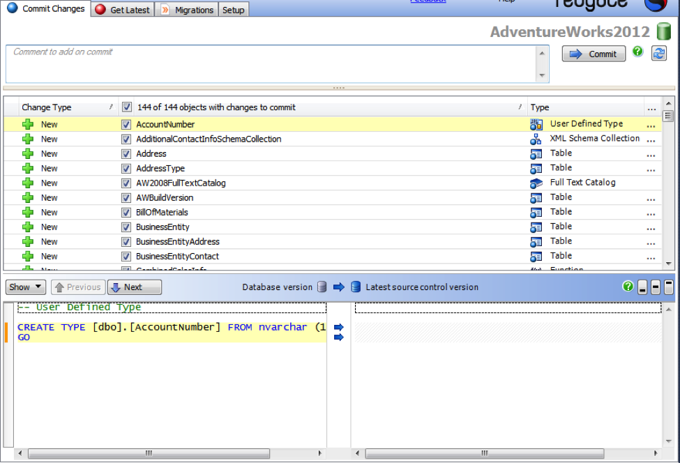Viewport: 680px width, 463px height.
Task: Switch to the Get Latest tab
Action: (x=122, y=10)
